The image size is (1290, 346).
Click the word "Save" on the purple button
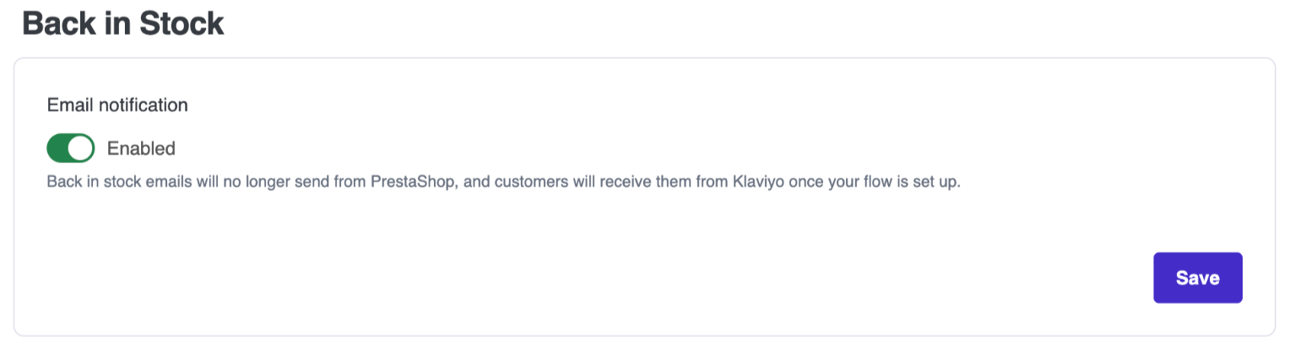tap(1197, 278)
